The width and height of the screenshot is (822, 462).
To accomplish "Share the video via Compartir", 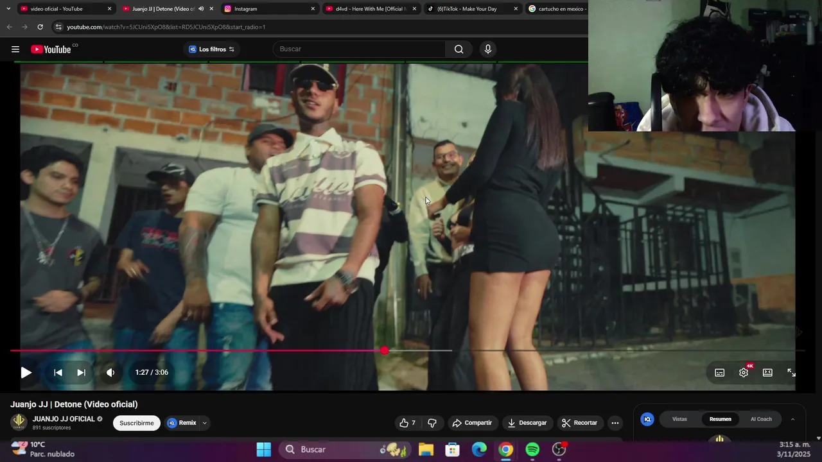I will (472, 423).
